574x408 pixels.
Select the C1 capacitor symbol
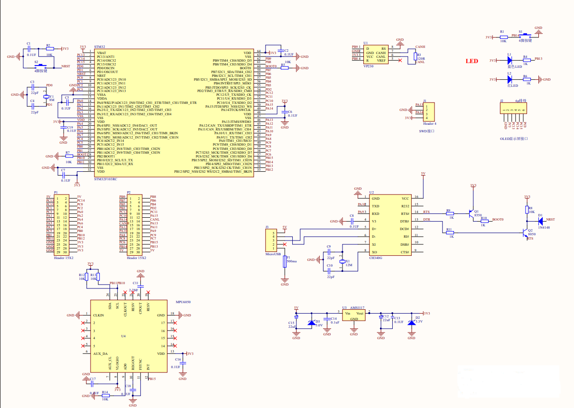click(x=29, y=48)
